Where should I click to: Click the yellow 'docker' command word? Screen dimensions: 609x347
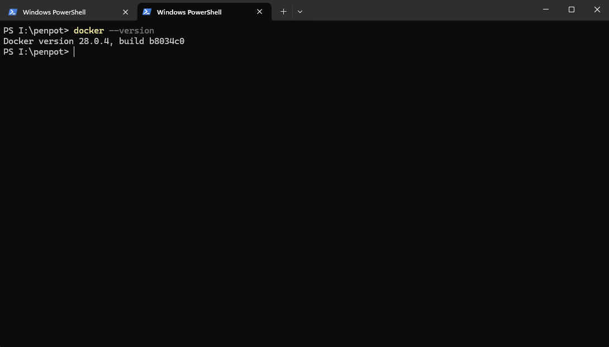coord(88,31)
